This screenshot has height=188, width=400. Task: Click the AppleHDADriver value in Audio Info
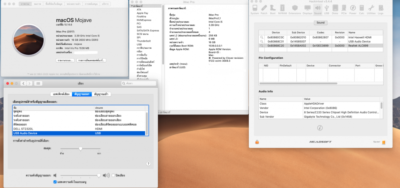[x=314, y=104]
